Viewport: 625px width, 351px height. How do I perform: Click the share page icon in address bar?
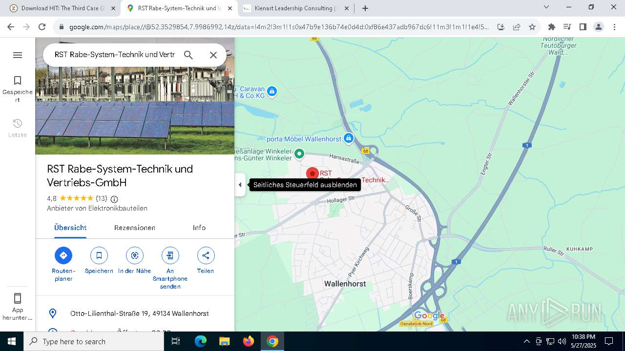coord(517,27)
